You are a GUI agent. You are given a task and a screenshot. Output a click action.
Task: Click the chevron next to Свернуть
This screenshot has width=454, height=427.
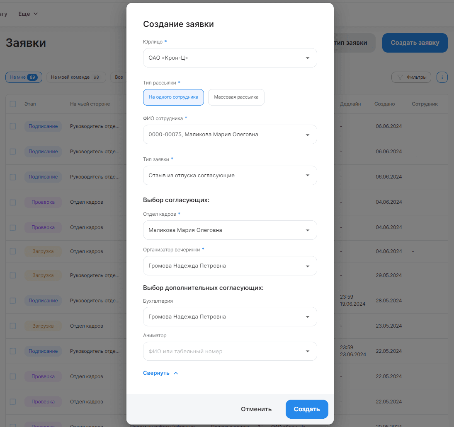pos(176,373)
